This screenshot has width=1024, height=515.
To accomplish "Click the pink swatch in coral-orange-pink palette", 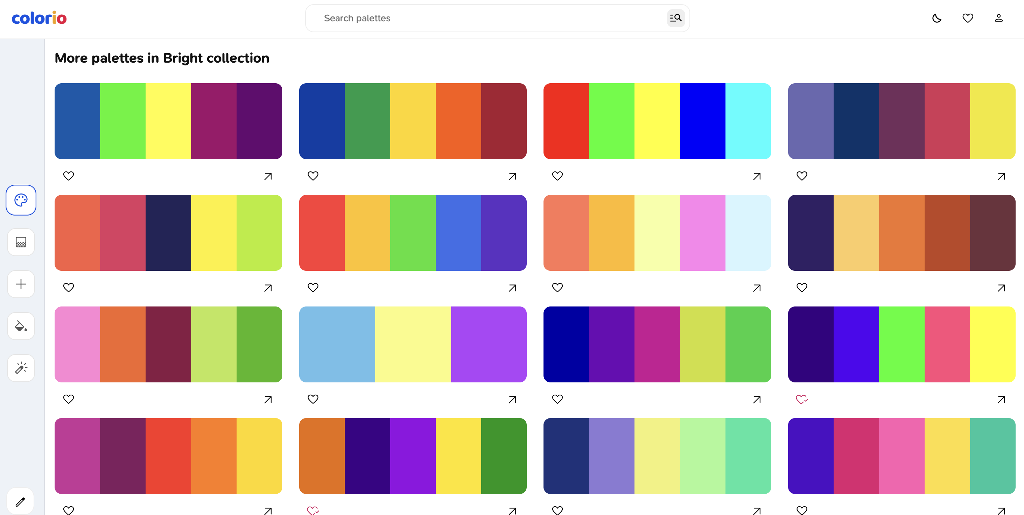I will (x=702, y=232).
